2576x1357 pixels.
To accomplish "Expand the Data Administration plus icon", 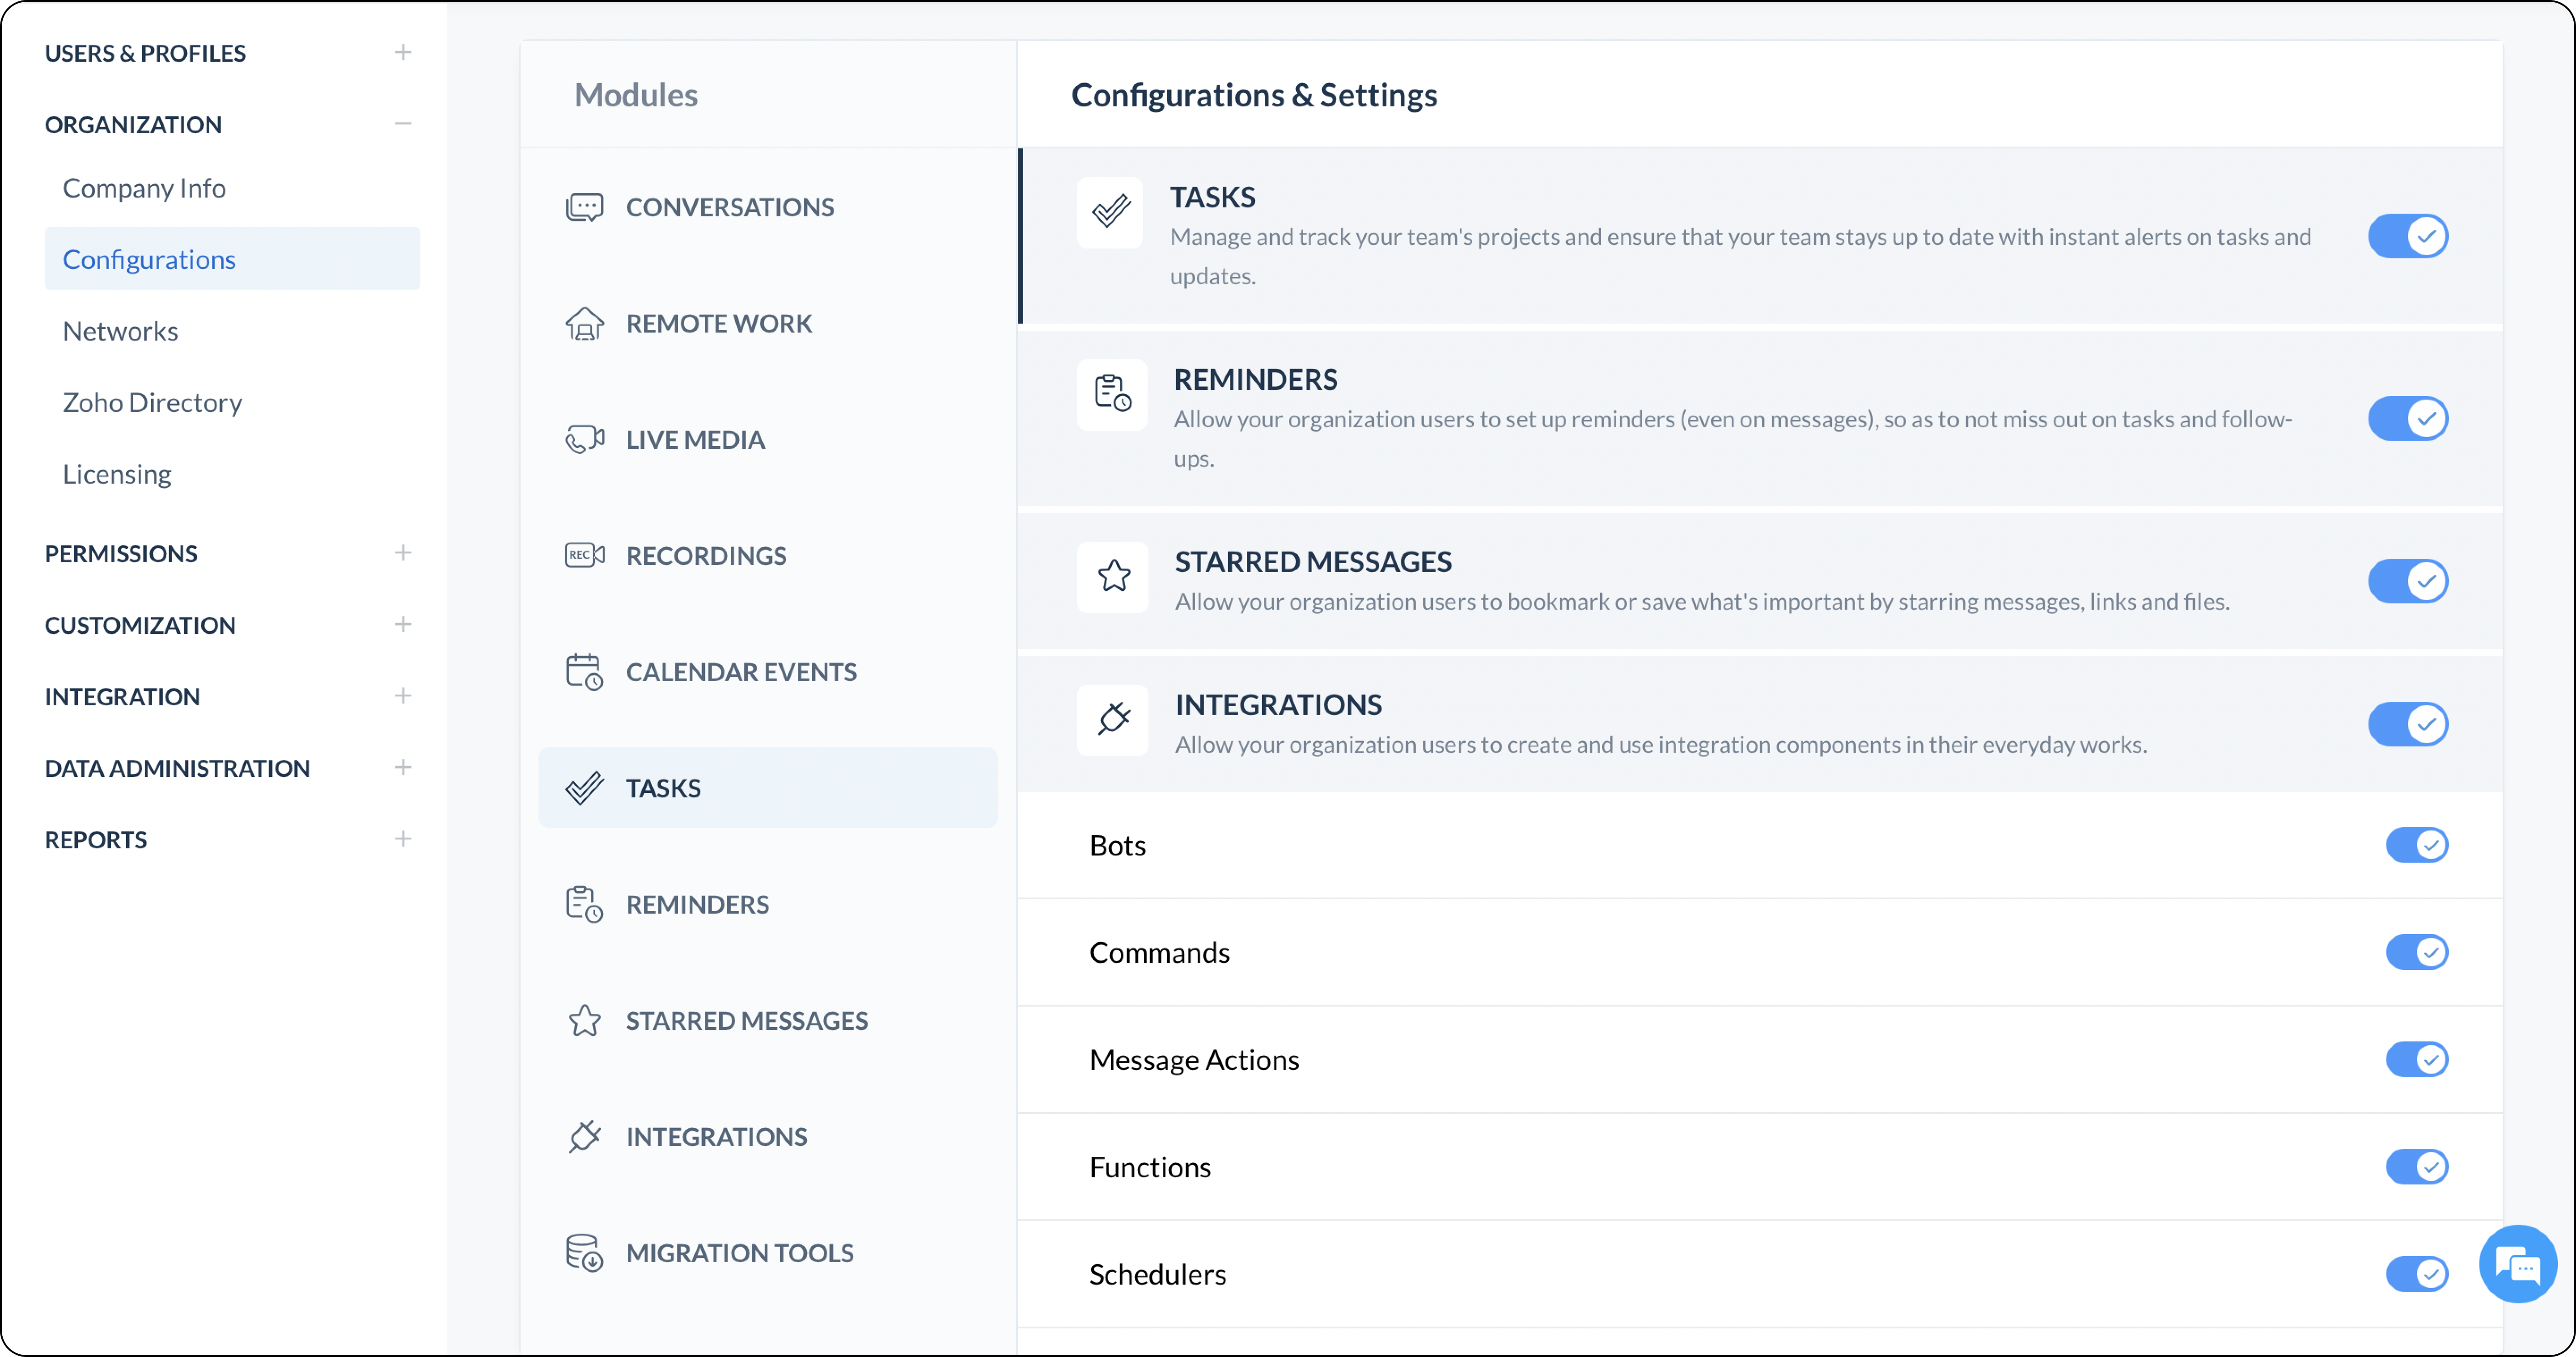I will pos(403,767).
